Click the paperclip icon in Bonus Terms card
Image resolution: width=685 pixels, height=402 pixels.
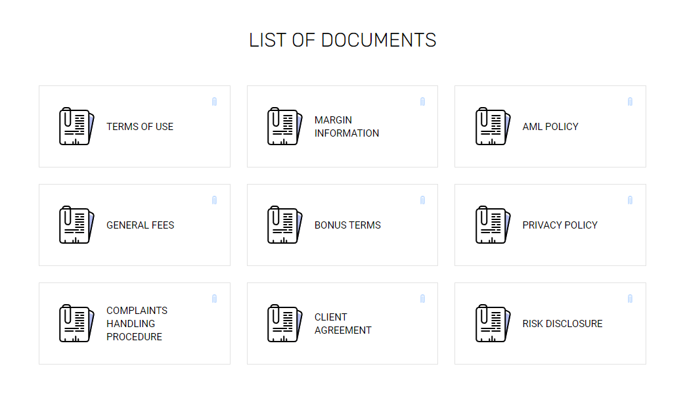click(422, 200)
